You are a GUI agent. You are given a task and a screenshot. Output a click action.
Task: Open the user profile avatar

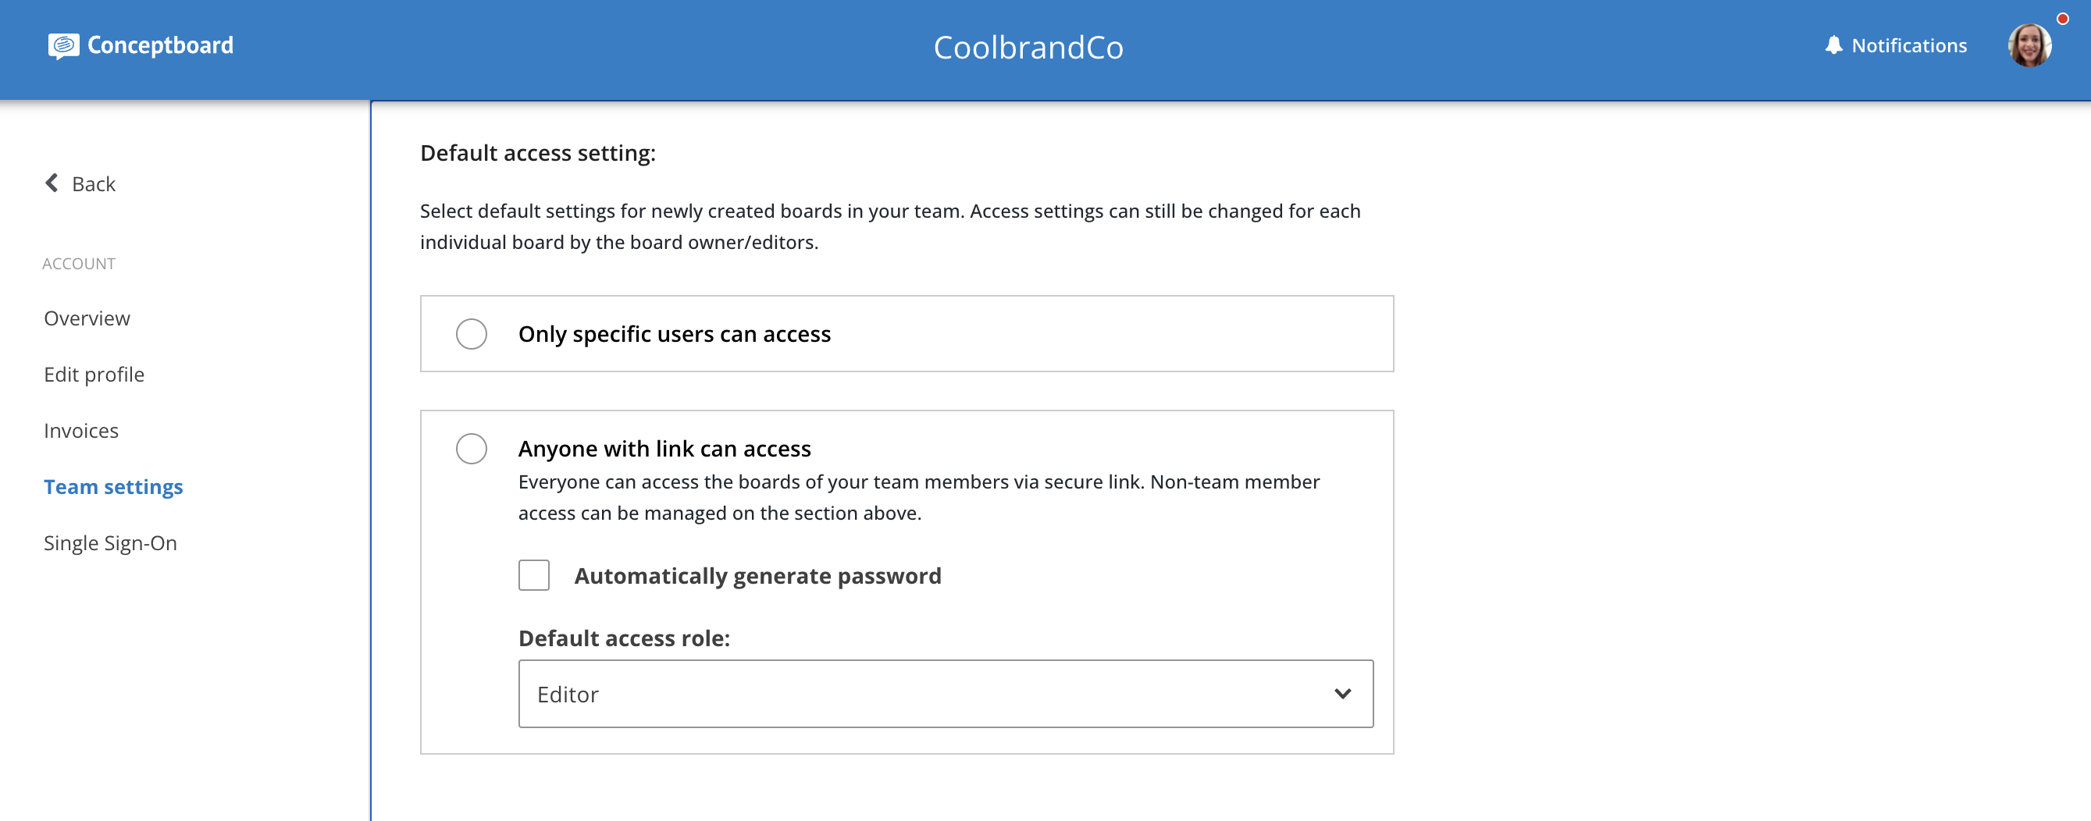[x=2029, y=46]
